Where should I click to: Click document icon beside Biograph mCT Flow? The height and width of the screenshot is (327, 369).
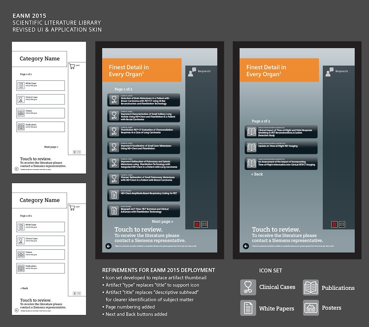(x=114, y=211)
